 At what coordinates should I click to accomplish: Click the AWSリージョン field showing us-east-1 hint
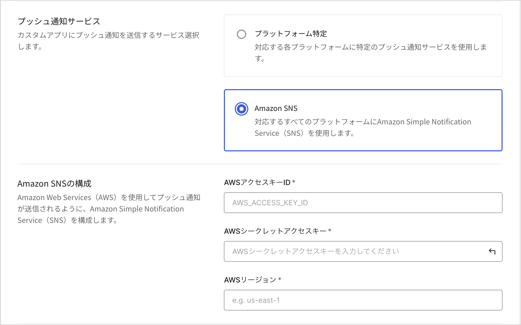click(x=363, y=300)
